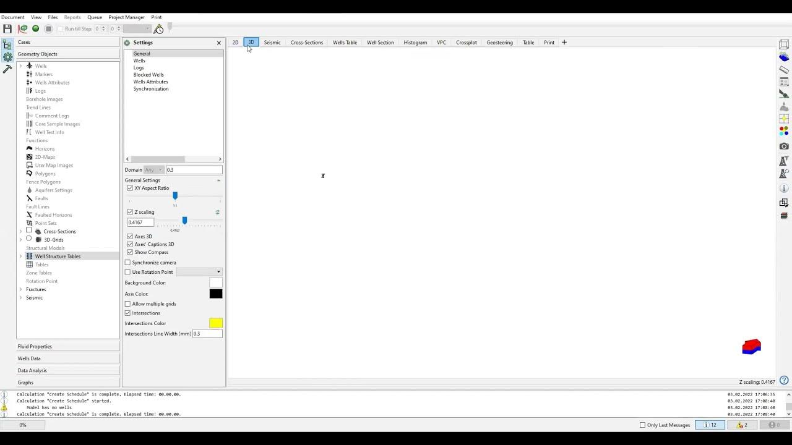Click the Save floppy-disk icon in toolbar
The width and height of the screenshot is (792, 445).
tap(7, 28)
